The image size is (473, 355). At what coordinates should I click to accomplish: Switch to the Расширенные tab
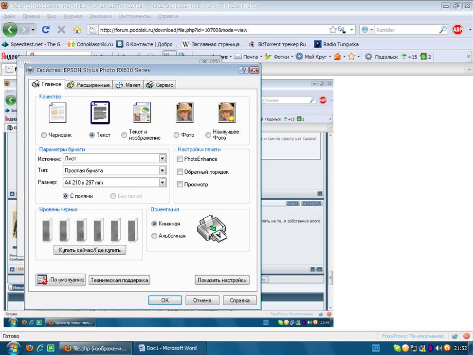tap(89, 85)
